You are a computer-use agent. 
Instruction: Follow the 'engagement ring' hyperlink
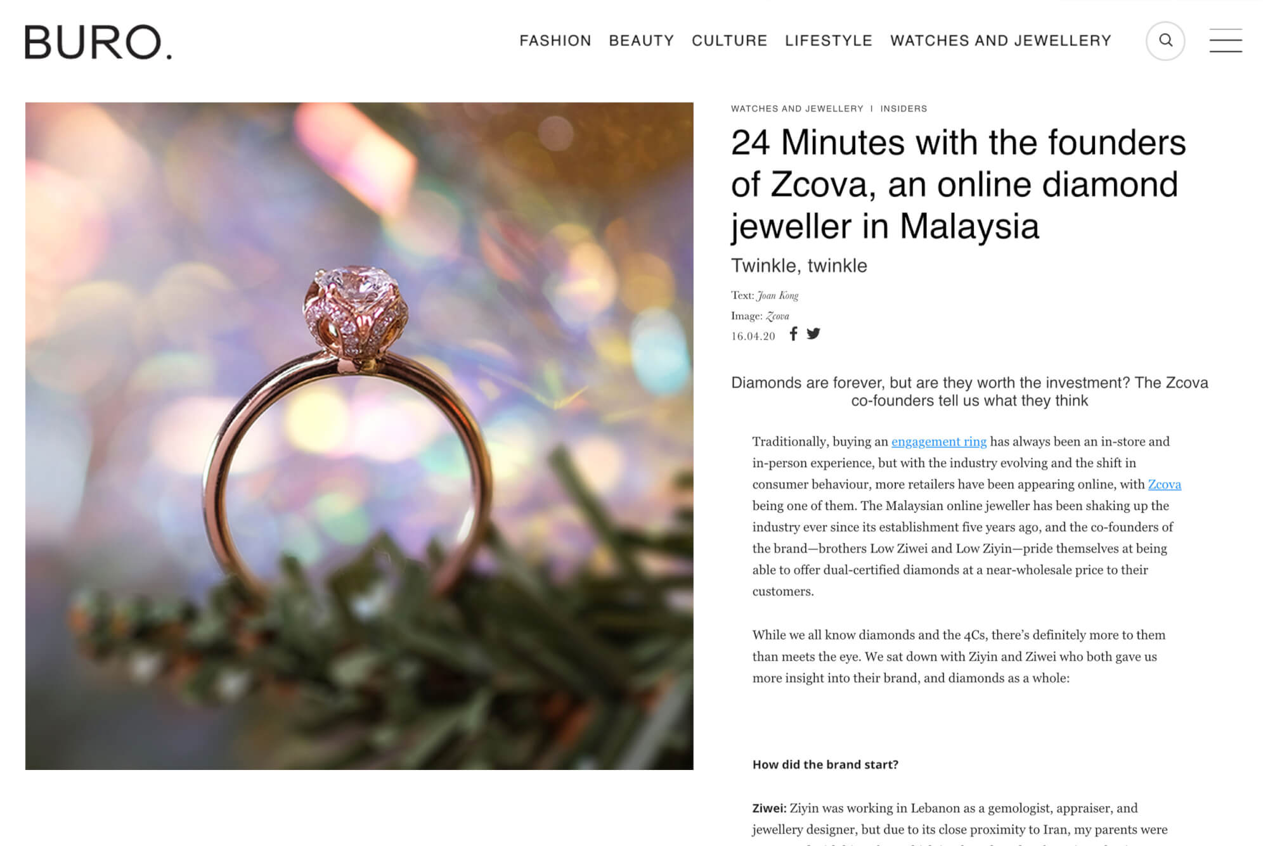[x=939, y=442]
